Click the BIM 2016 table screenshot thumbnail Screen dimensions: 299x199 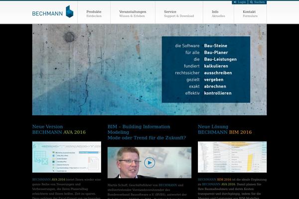pyautogui.click(x=232, y=157)
